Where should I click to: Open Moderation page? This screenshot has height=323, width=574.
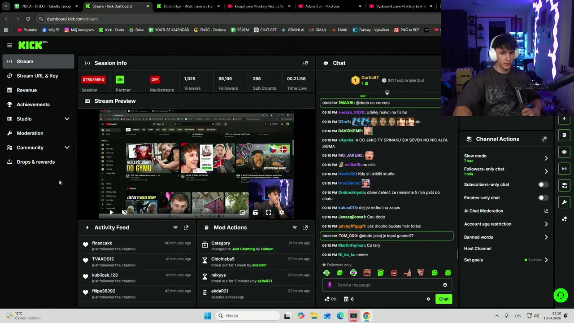tap(39, 133)
